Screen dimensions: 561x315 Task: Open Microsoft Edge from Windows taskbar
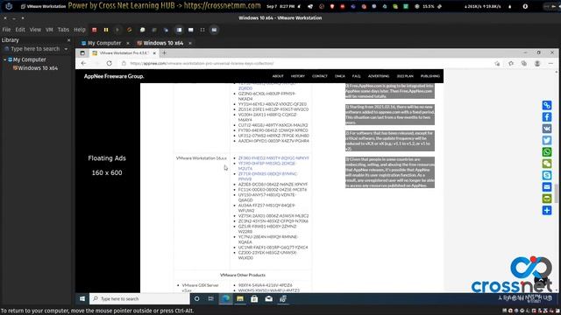tap(226, 299)
